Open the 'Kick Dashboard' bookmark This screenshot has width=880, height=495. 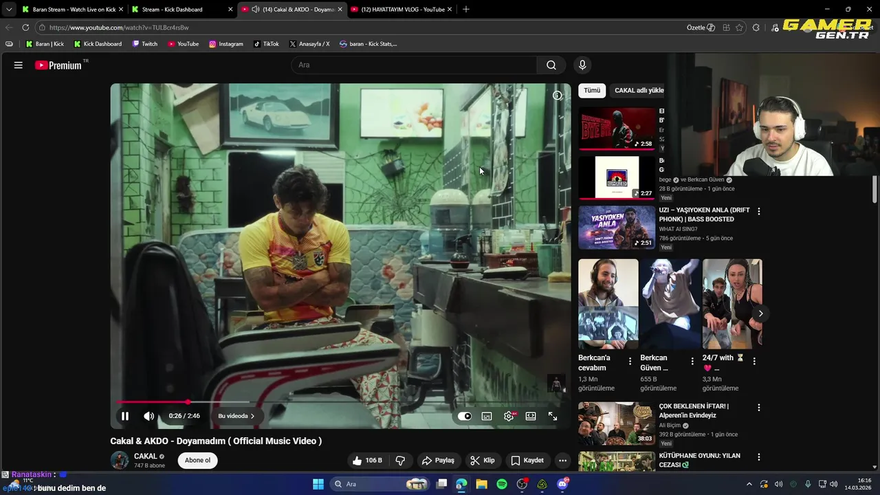click(x=98, y=44)
